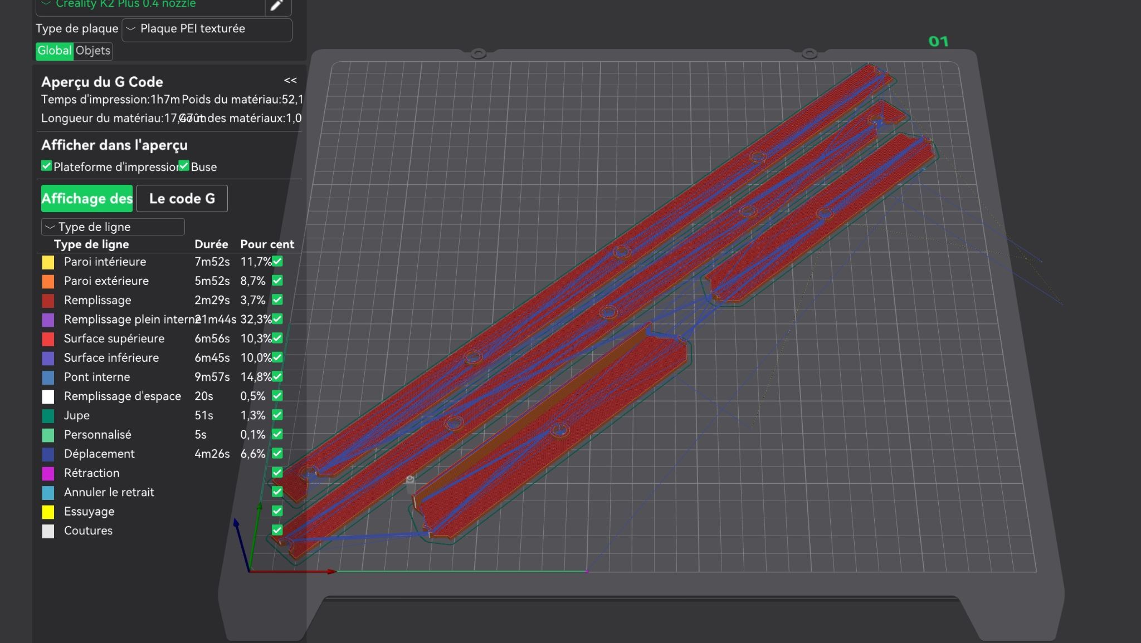Uncheck the Buse display checkbox
Screen dimensions: 1141x643
[184, 166]
